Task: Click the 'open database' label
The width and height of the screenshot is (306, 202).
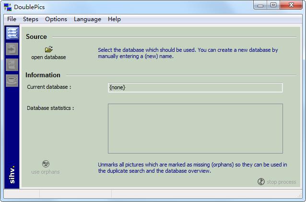Action: (48, 57)
